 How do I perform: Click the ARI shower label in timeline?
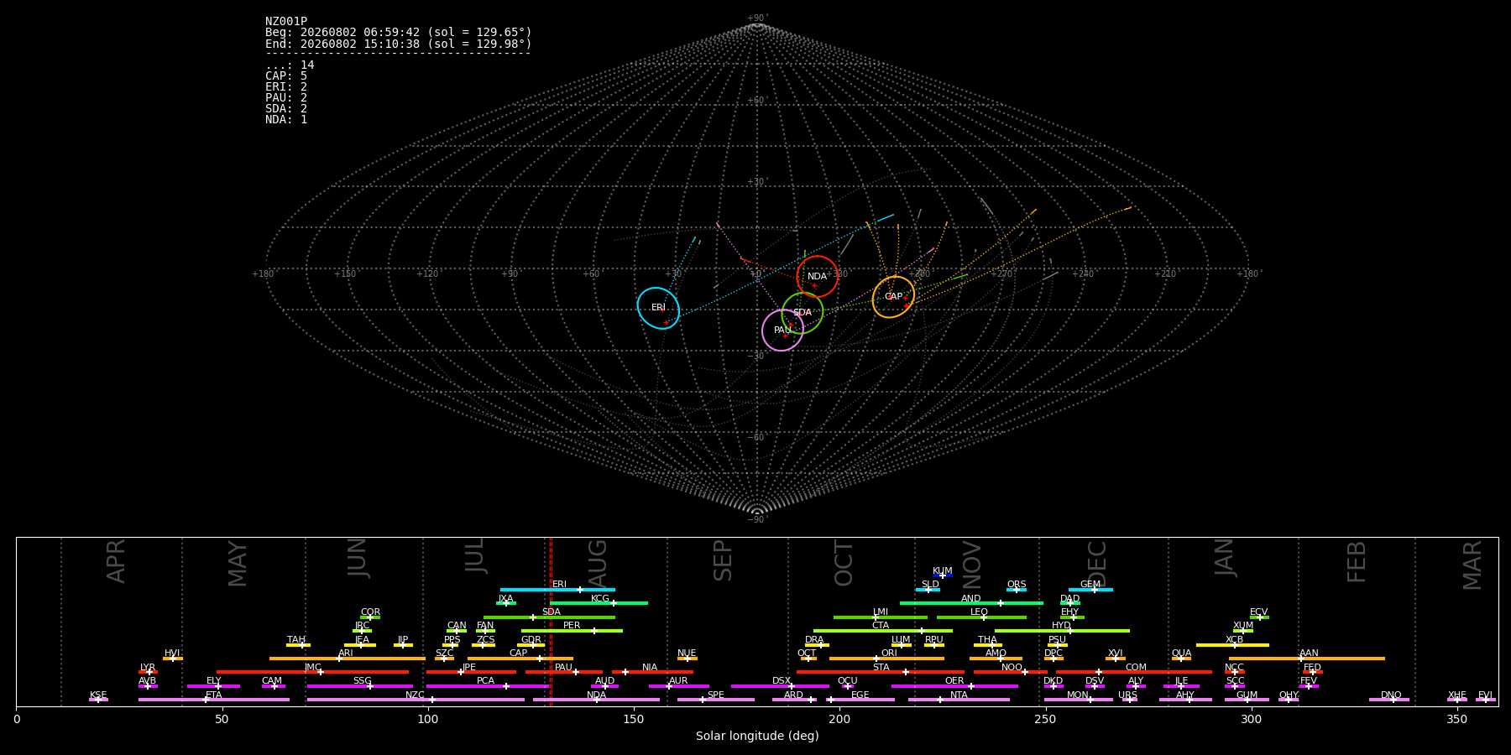click(x=346, y=653)
